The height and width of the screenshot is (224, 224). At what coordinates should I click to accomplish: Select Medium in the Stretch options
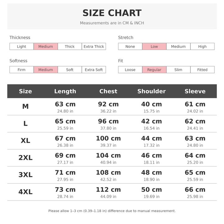pos(179,46)
